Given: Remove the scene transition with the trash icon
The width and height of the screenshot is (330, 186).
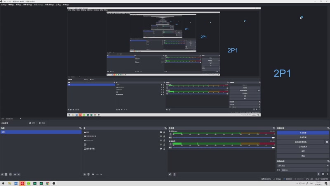Looking at the screenshot, I should click(x=323, y=174).
